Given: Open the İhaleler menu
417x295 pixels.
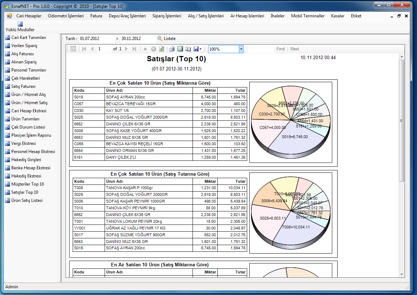Looking at the screenshot, I should (x=278, y=16).
